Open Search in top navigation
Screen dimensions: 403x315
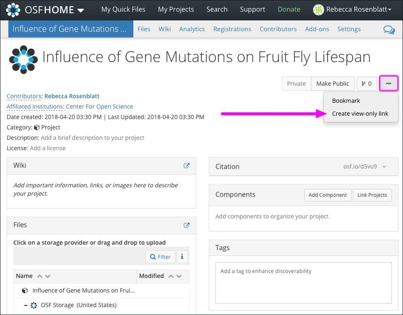(217, 9)
